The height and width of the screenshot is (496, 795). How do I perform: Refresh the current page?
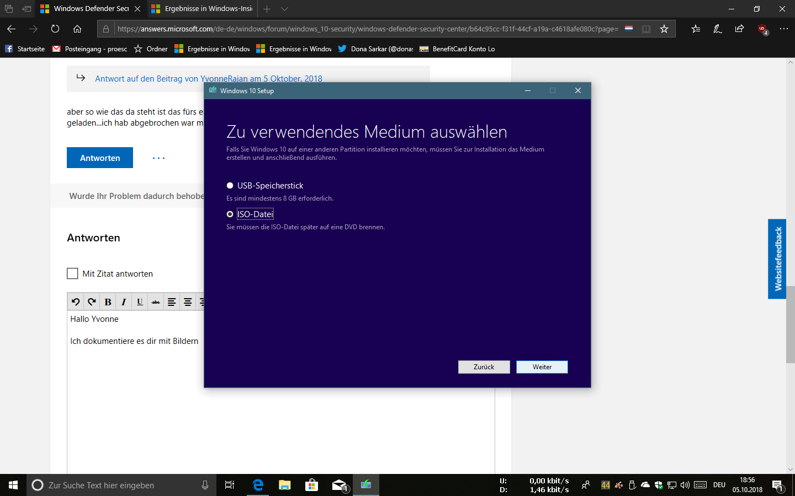pos(55,29)
